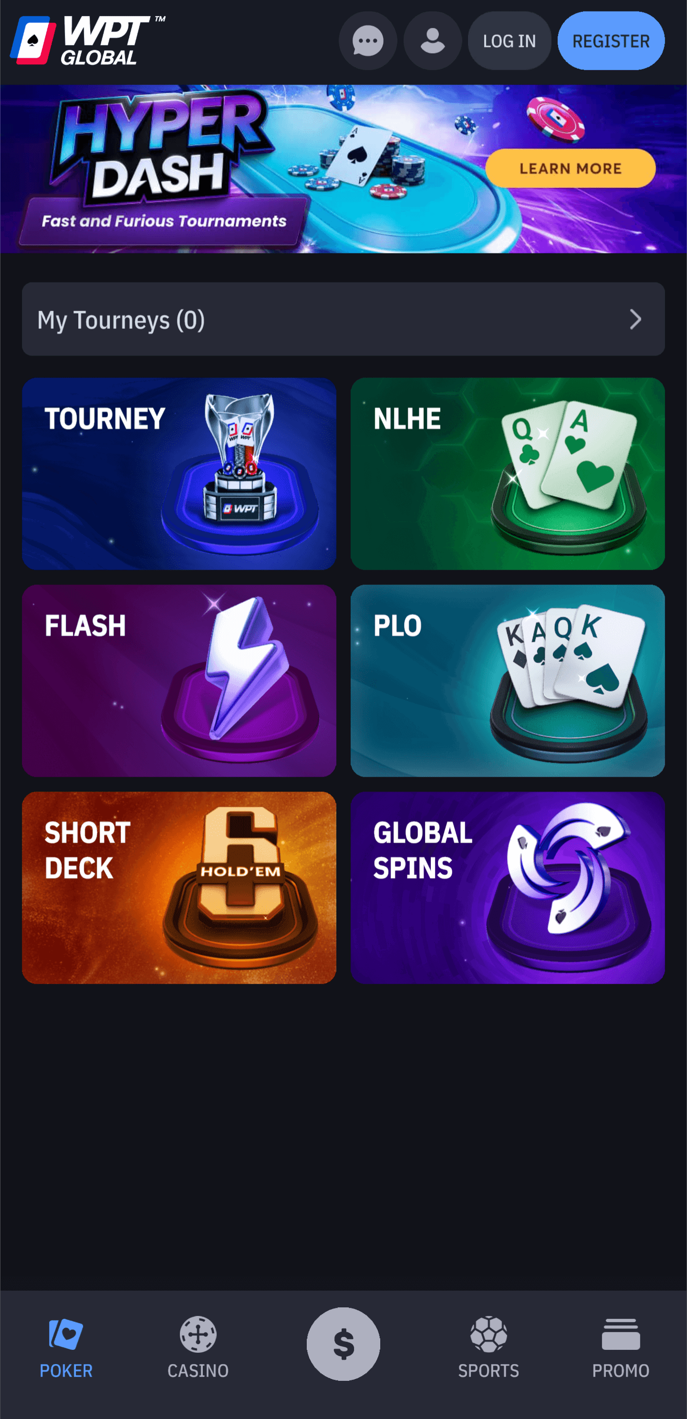Select the Sports soccer ball icon

coord(489,1334)
